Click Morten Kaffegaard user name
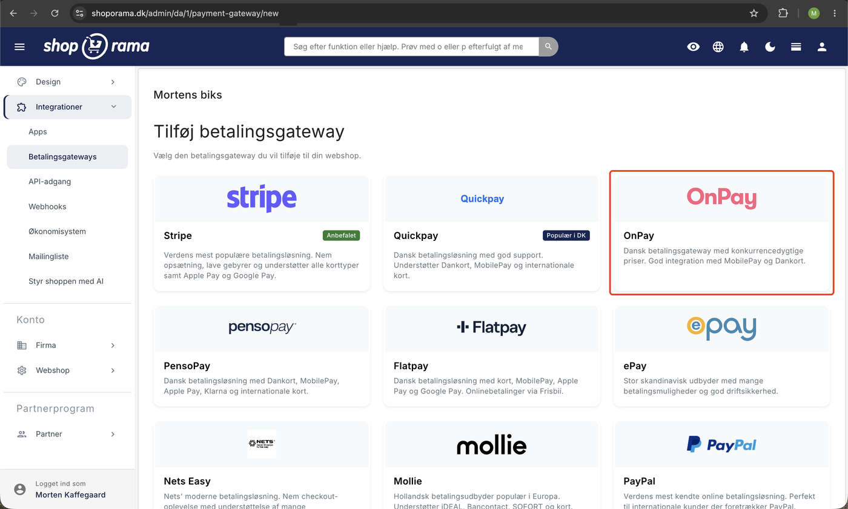This screenshot has width=848, height=509. (70, 494)
